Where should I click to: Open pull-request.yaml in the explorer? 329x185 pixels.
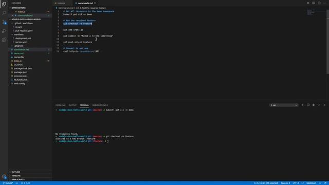coord(24,31)
